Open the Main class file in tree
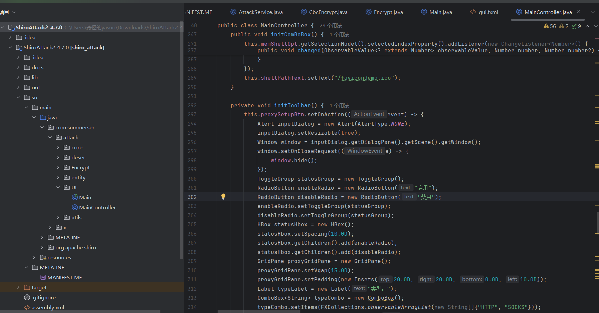Viewport: 599px width, 313px height. tap(85, 197)
